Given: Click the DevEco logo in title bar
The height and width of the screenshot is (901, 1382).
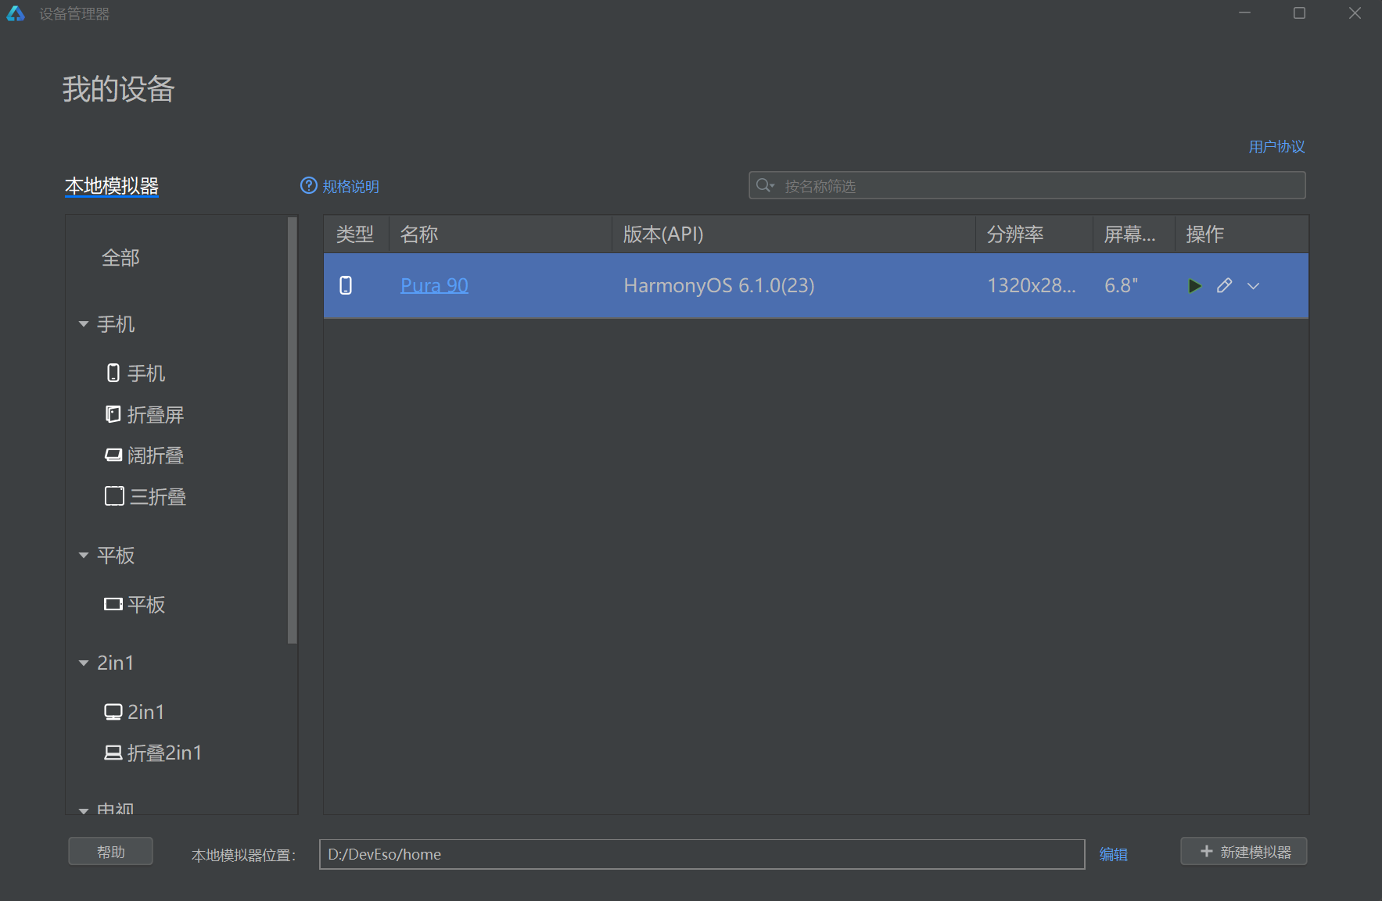Looking at the screenshot, I should pyautogui.click(x=16, y=14).
